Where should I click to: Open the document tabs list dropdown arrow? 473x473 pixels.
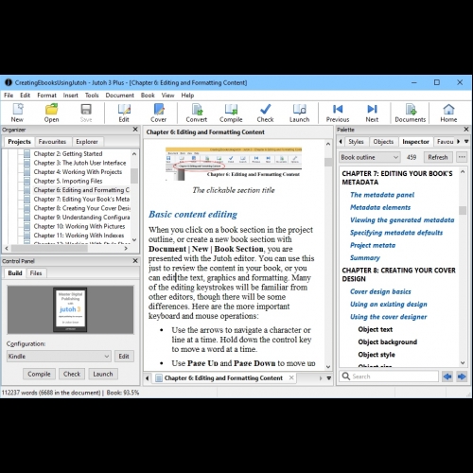pyautogui.click(x=329, y=378)
